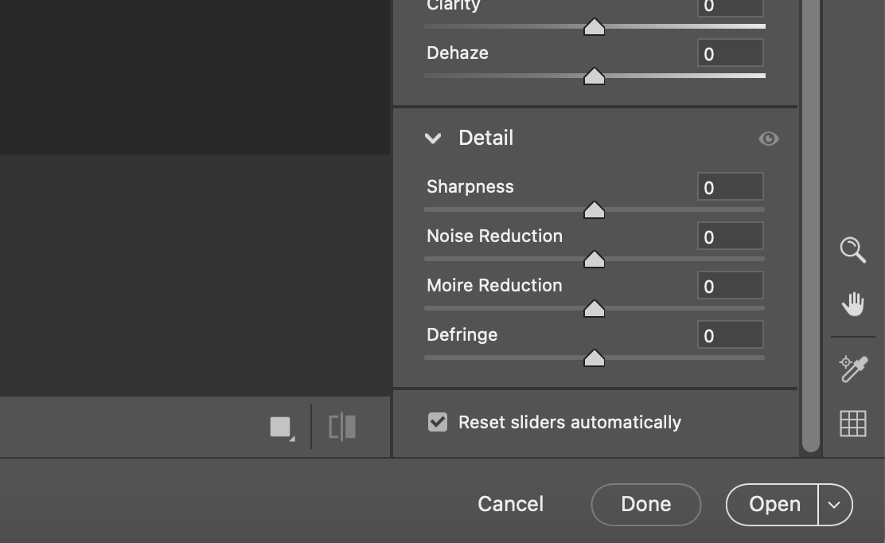Screen dimensions: 885x543
Task: Click the Noise Reduction slider handle
Action: 595,260
